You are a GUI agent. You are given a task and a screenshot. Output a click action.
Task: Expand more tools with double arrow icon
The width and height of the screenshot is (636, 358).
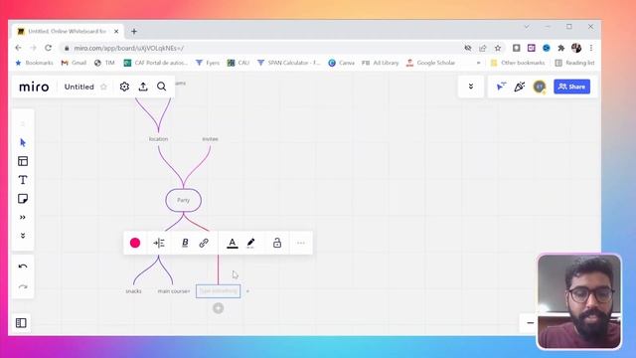pyautogui.click(x=23, y=217)
